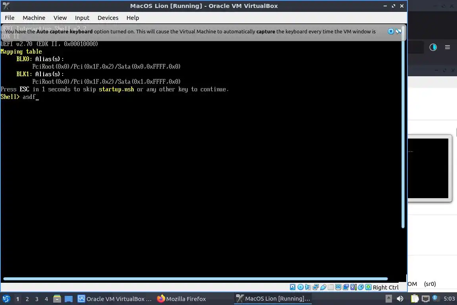The image size is (457, 305).
Task: Click the audio status icon
Action: pyautogui.click(x=308, y=287)
